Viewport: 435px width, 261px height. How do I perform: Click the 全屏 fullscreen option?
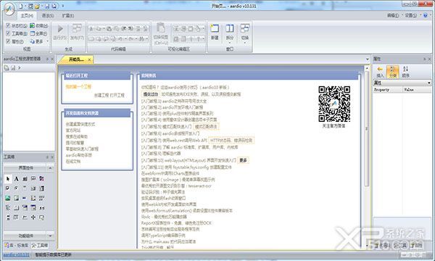[x=38, y=33]
